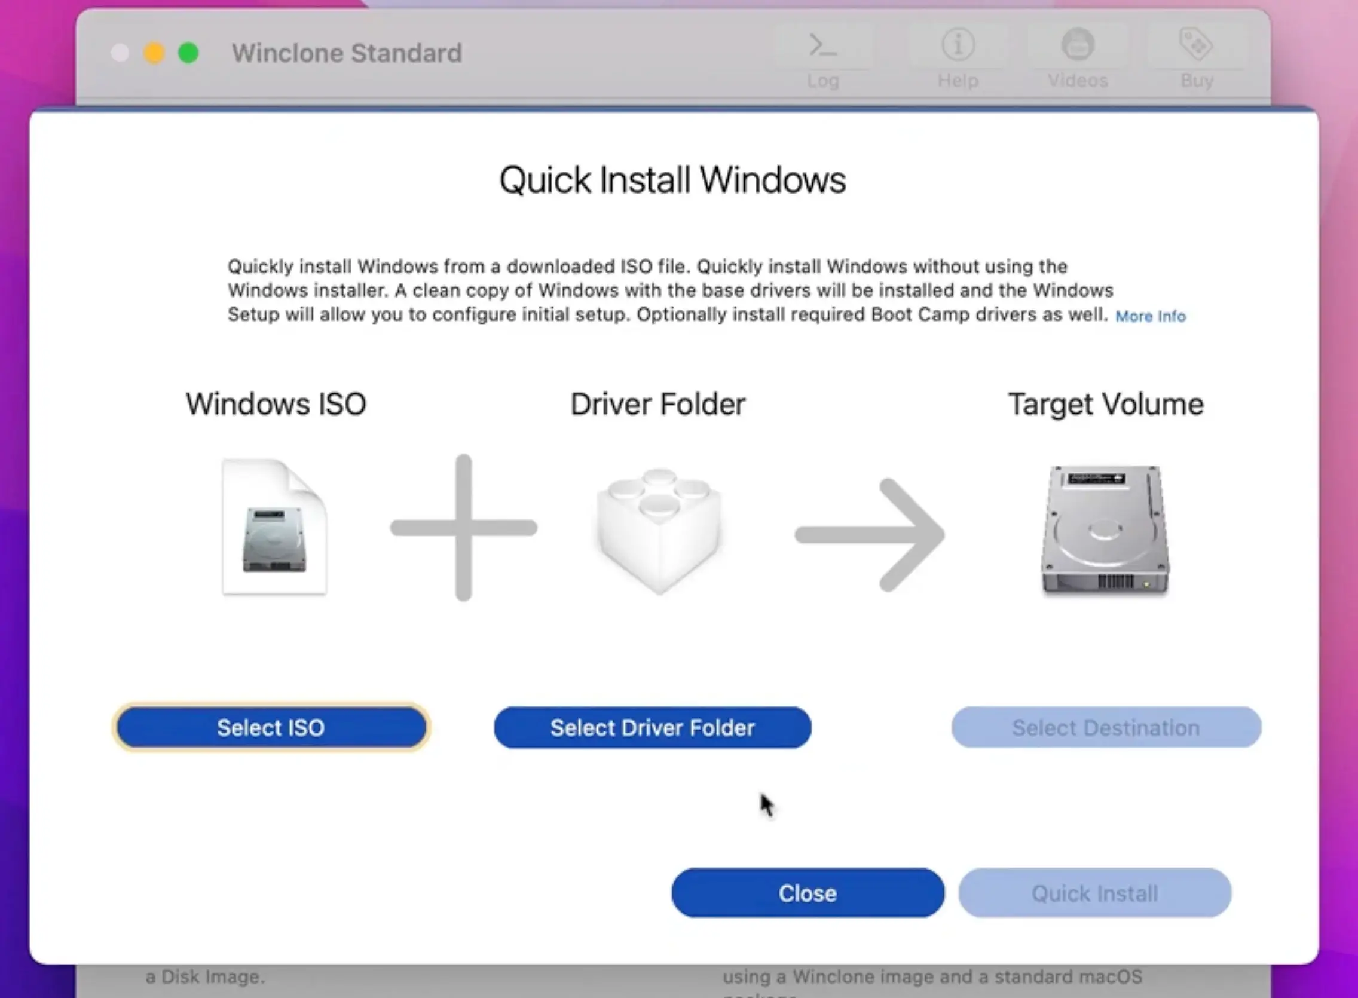
Task: Click the Windows ISO file icon
Action: (x=275, y=527)
